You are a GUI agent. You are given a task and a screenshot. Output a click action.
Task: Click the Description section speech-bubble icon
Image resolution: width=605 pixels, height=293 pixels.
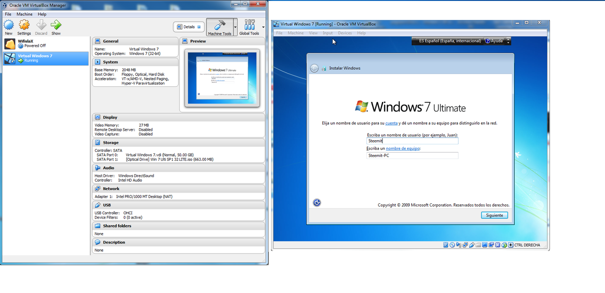[97, 242]
